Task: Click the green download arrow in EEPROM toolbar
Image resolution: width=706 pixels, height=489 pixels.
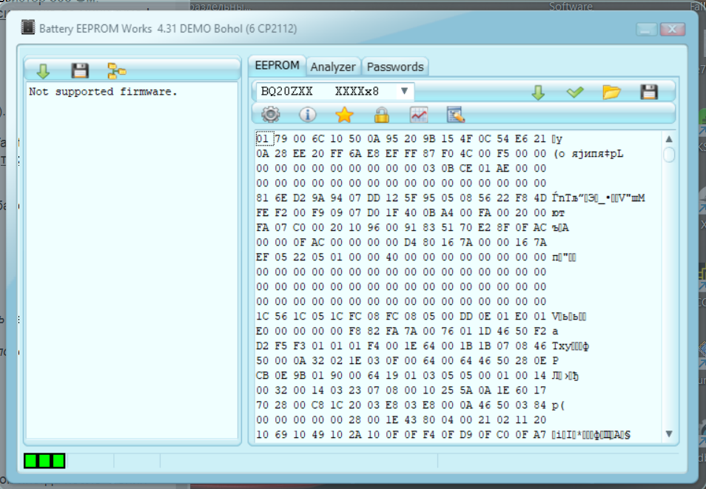Action: tap(538, 92)
